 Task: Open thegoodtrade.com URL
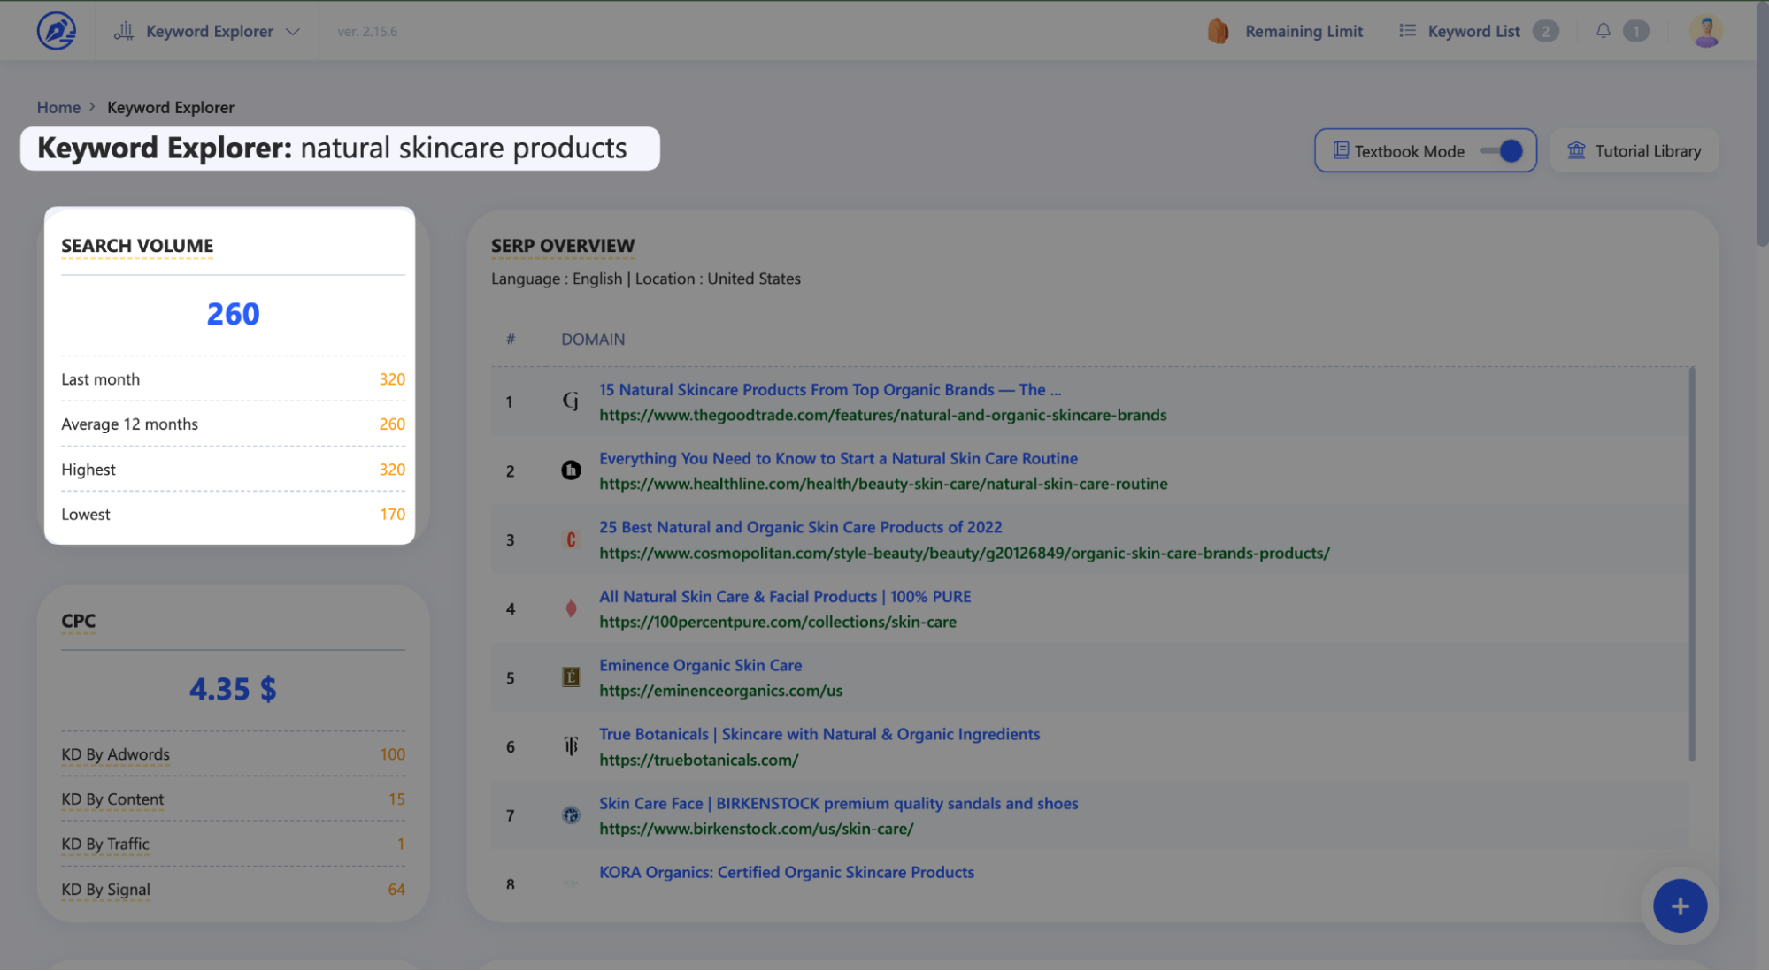click(882, 415)
